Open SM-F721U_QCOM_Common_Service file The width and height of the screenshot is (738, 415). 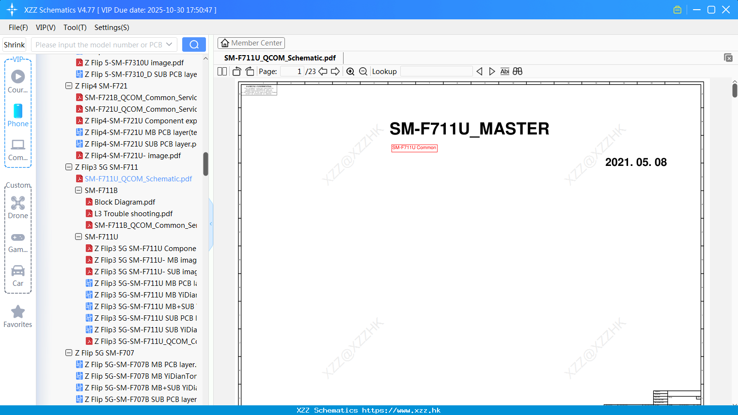[137, 109]
